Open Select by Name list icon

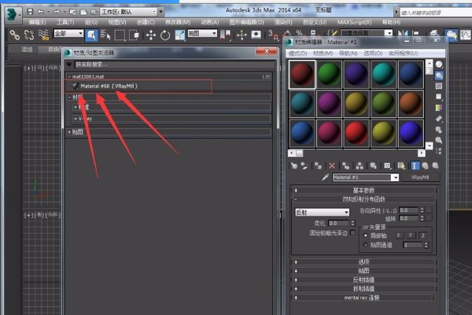[105, 35]
